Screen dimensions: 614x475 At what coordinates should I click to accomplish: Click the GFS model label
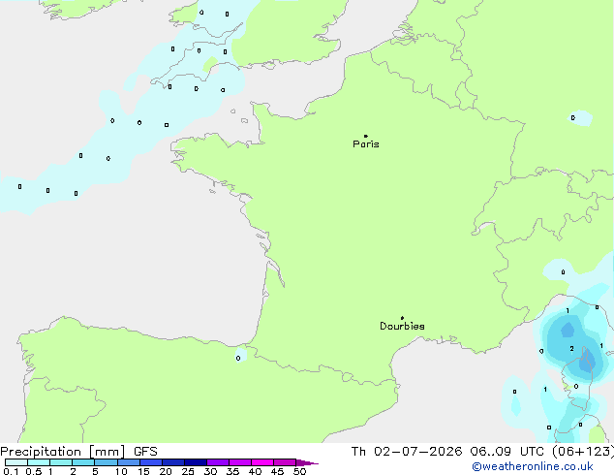[x=145, y=452]
